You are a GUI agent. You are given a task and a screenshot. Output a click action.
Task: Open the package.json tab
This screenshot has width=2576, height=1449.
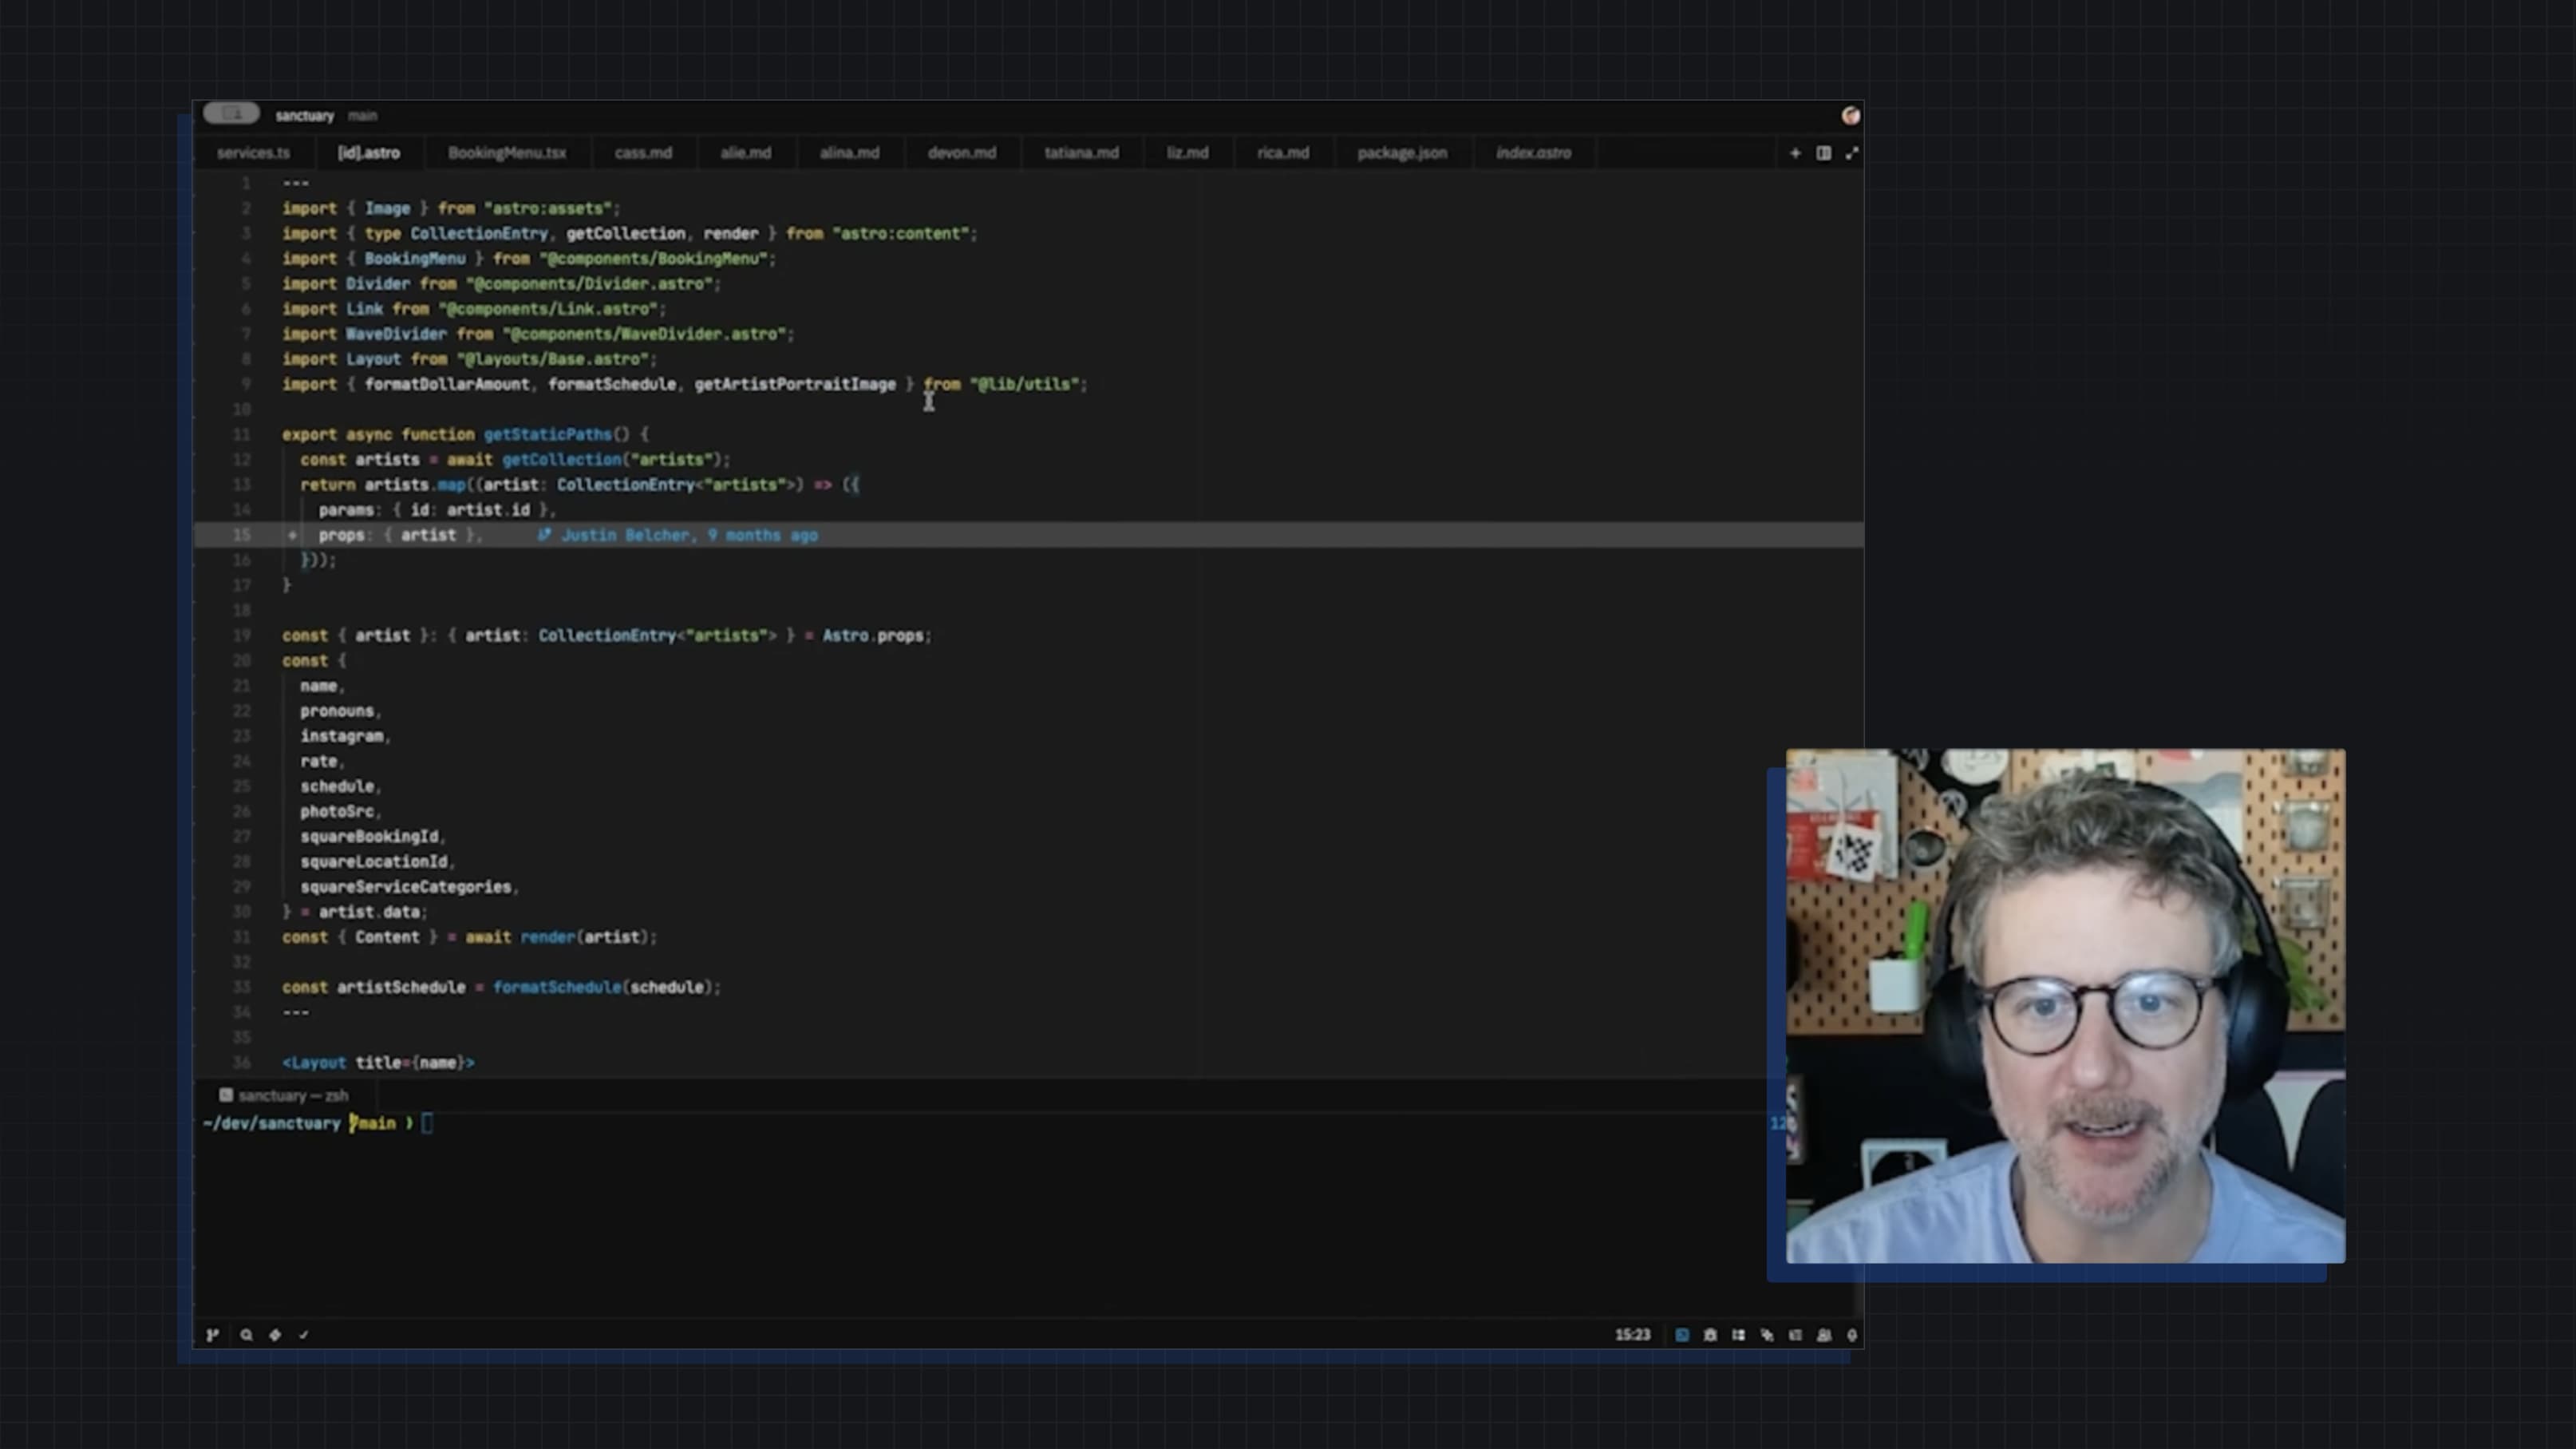point(1401,153)
